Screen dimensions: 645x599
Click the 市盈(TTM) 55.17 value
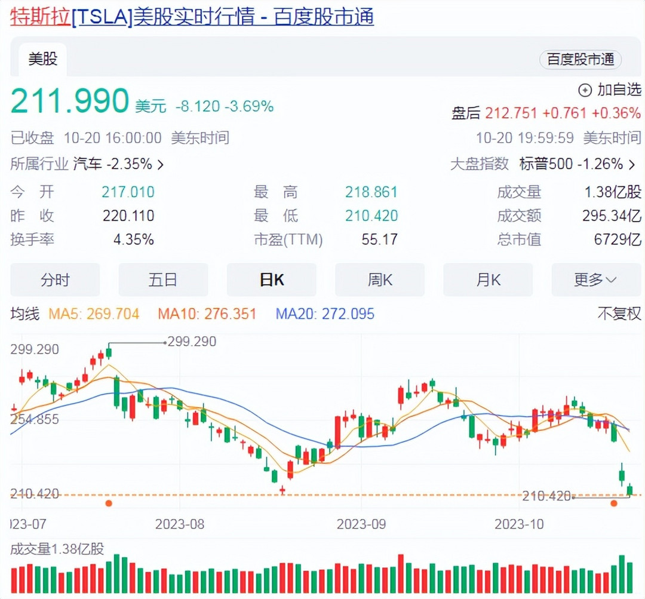pyautogui.click(x=380, y=239)
